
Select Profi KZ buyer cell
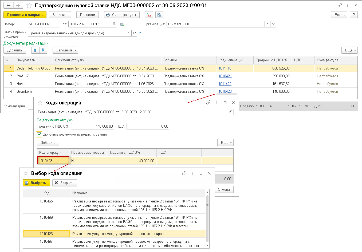click(x=33, y=76)
